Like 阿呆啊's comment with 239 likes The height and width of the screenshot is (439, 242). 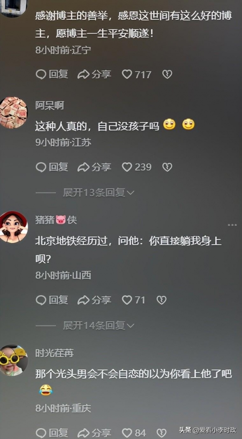click(137, 167)
